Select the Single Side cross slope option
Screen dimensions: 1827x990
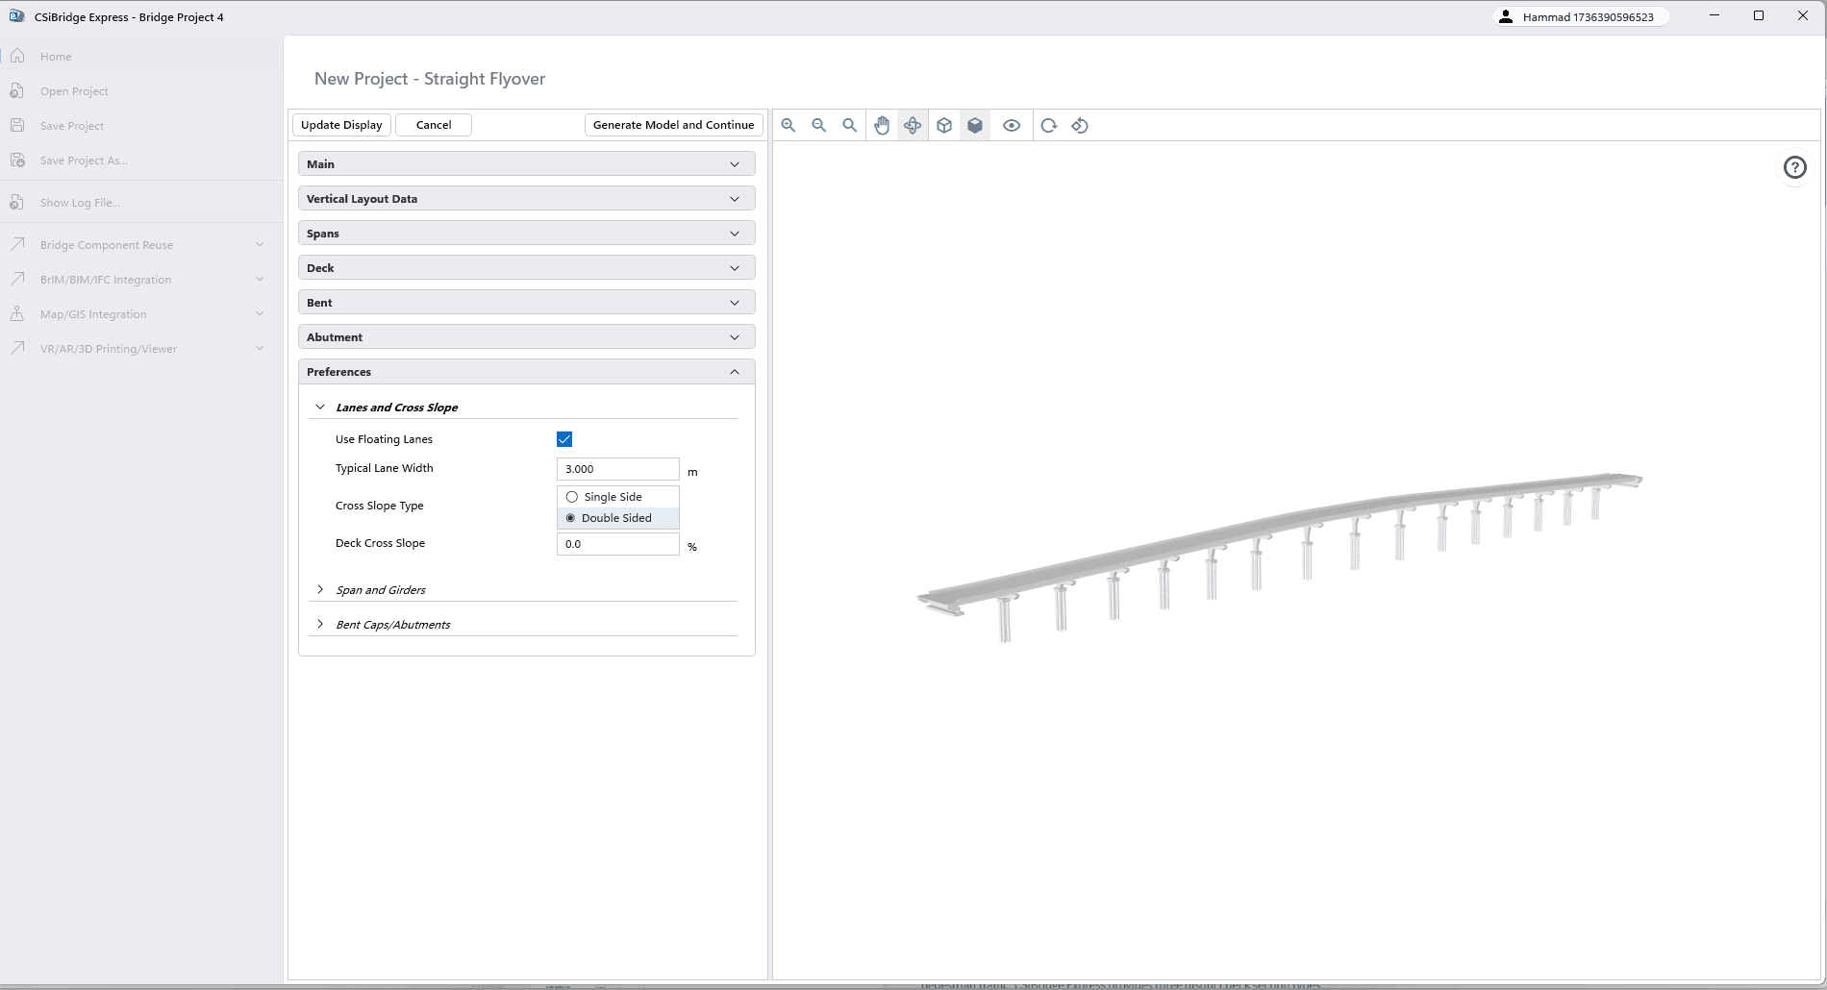(x=572, y=497)
